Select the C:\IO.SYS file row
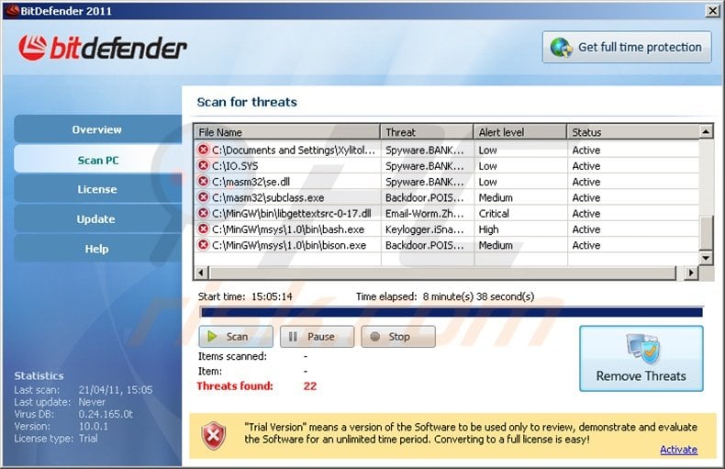Viewport: 725px width, 469px height. click(446, 165)
